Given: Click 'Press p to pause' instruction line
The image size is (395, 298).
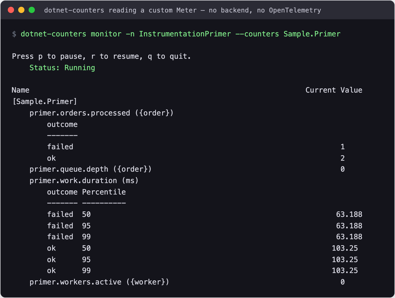Looking at the screenshot, I should pos(101,56).
